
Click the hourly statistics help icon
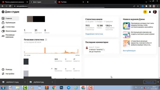(46, 40)
